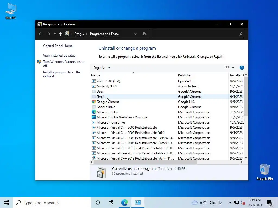Screen dimensions: 278x208
Task: Expand the address bar double-chevron breadcrumb
Action: pos(72,34)
